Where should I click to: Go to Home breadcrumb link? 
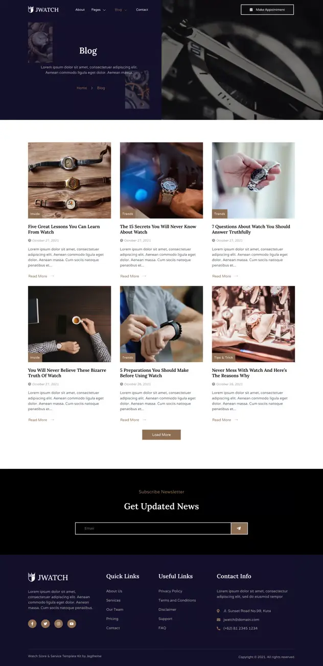coord(82,88)
